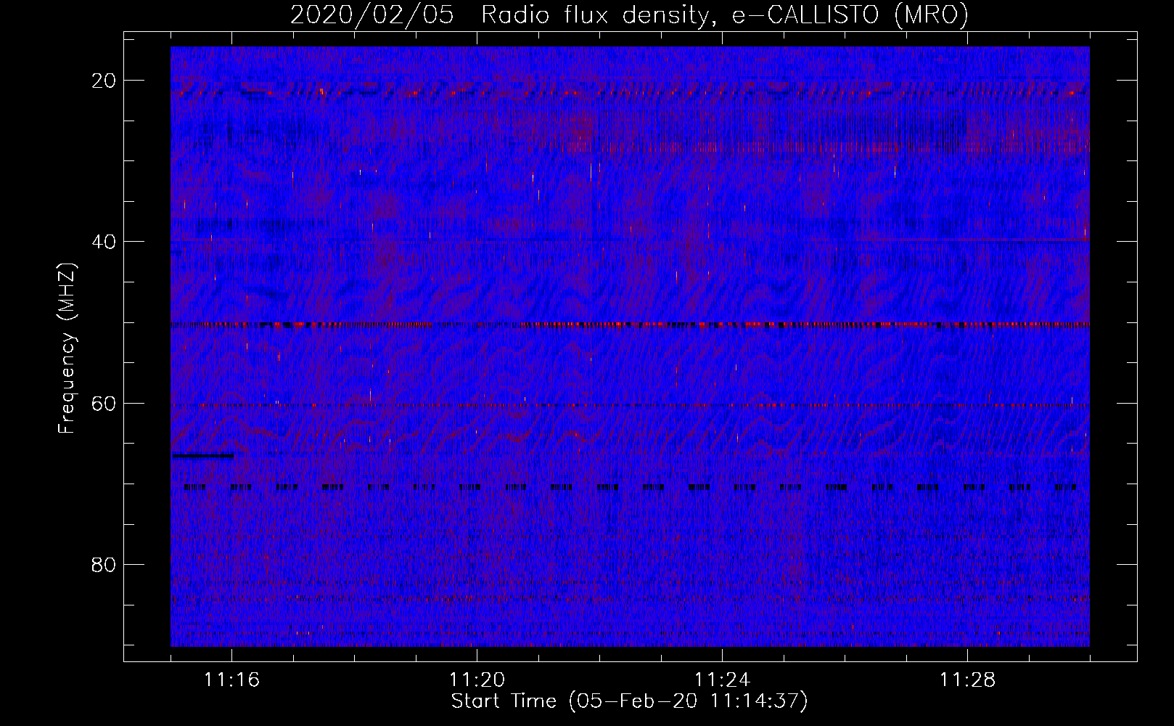The width and height of the screenshot is (1174, 726).
Task: Click the bright red interference line at 50 MHz
Action: (x=630, y=325)
